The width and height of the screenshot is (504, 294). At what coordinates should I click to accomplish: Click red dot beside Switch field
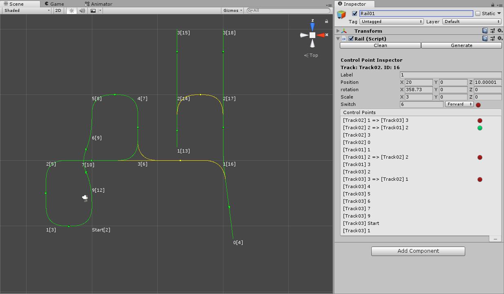[478, 105]
